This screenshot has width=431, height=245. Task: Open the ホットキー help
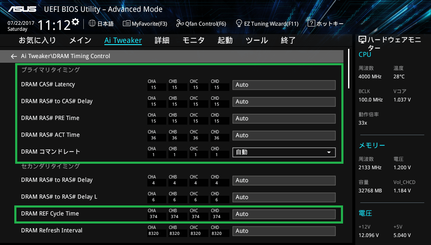330,24
